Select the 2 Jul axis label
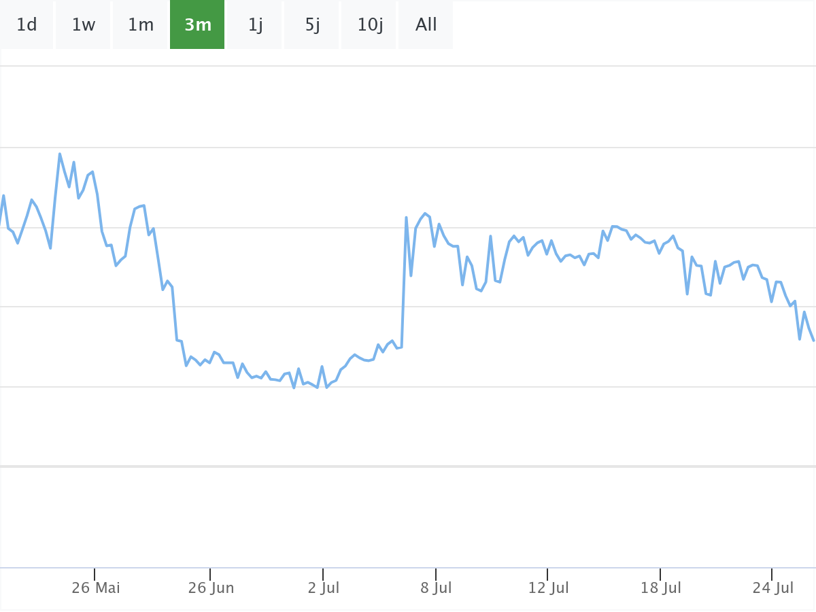 324,588
